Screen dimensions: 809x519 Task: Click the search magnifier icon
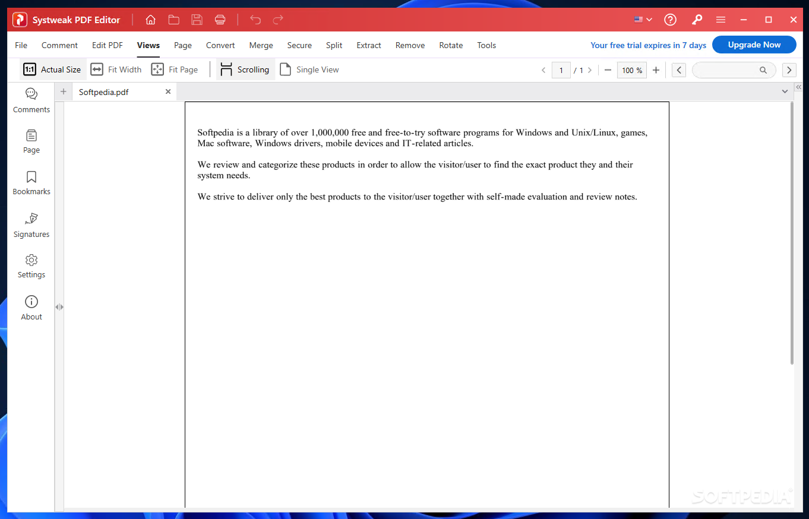click(x=763, y=70)
